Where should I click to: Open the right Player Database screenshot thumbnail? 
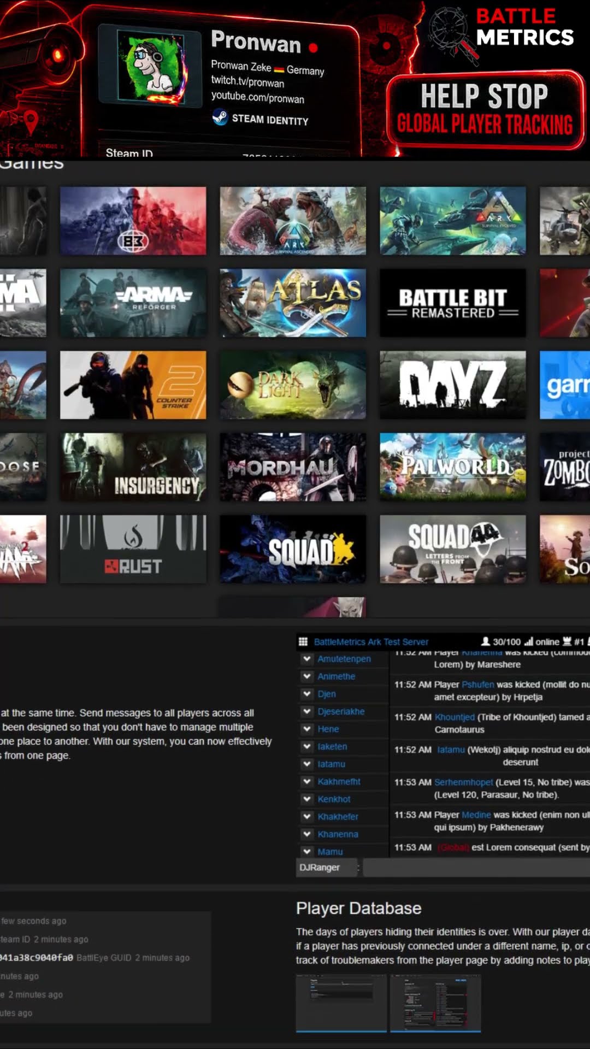pos(435,1003)
